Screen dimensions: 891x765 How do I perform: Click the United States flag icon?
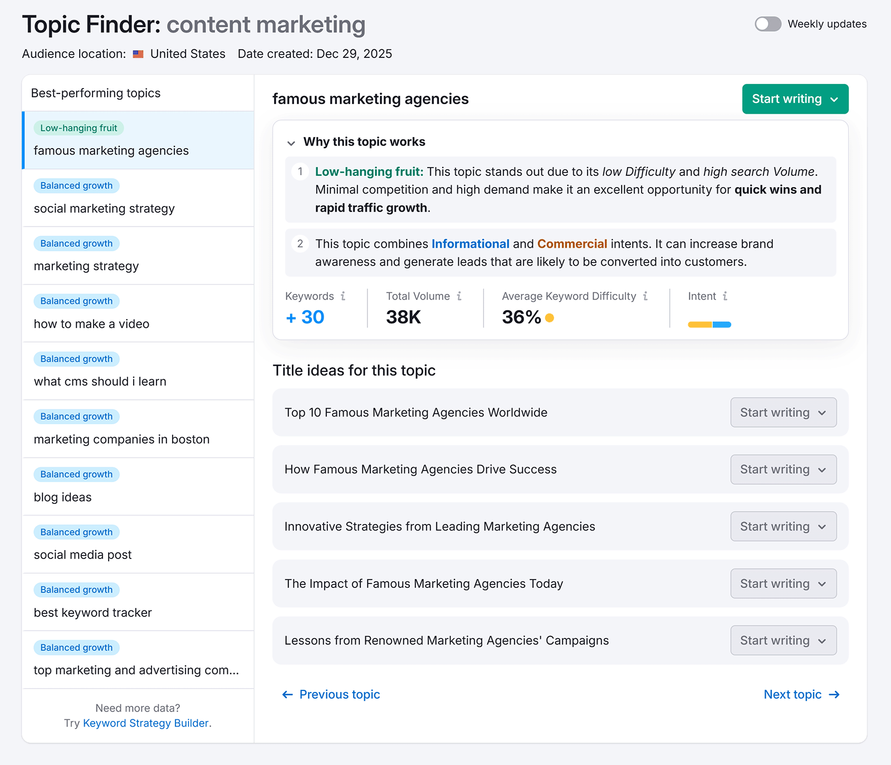pos(138,53)
